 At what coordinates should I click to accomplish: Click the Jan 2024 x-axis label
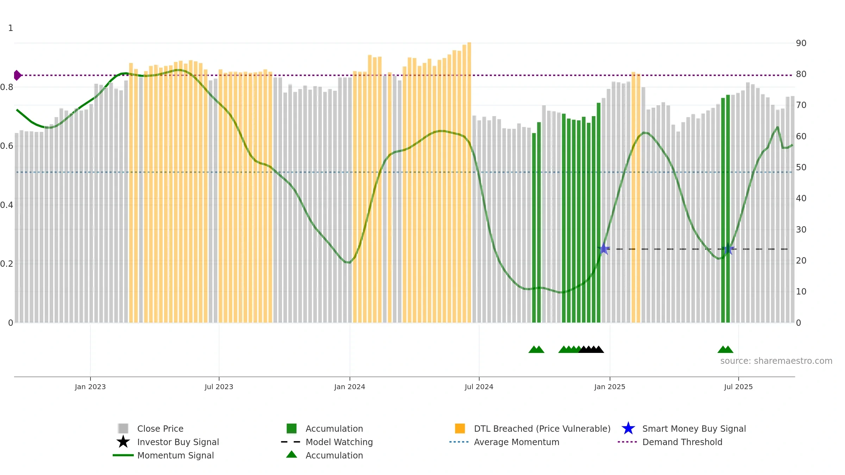[350, 387]
